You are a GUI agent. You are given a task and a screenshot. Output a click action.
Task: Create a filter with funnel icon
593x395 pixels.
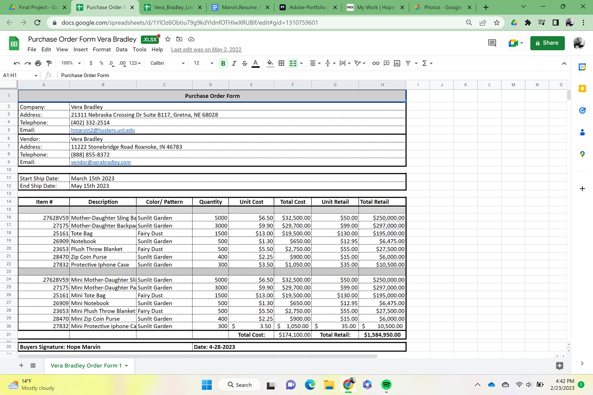click(408, 63)
